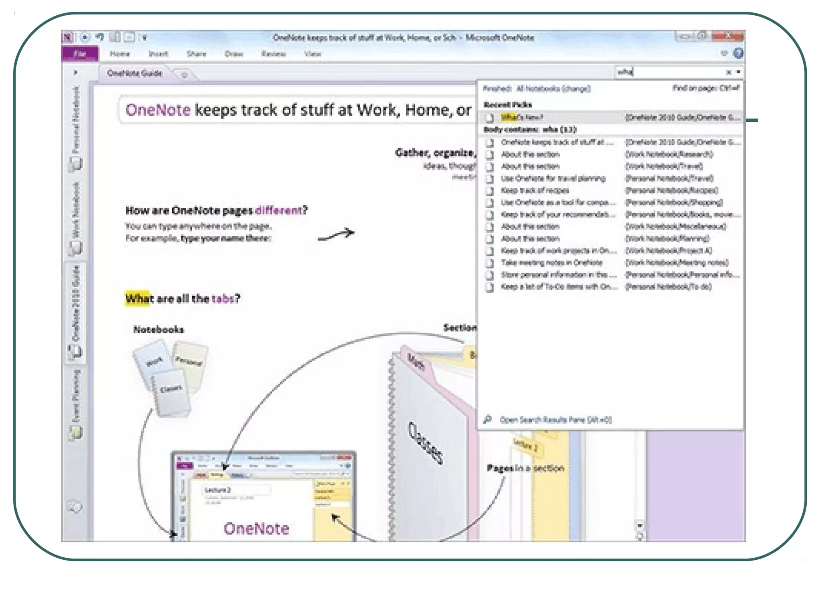Open the Personal Notebook icon in sidebar
The width and height of the screenshot is (820, 615).
[x=75, y=163]
